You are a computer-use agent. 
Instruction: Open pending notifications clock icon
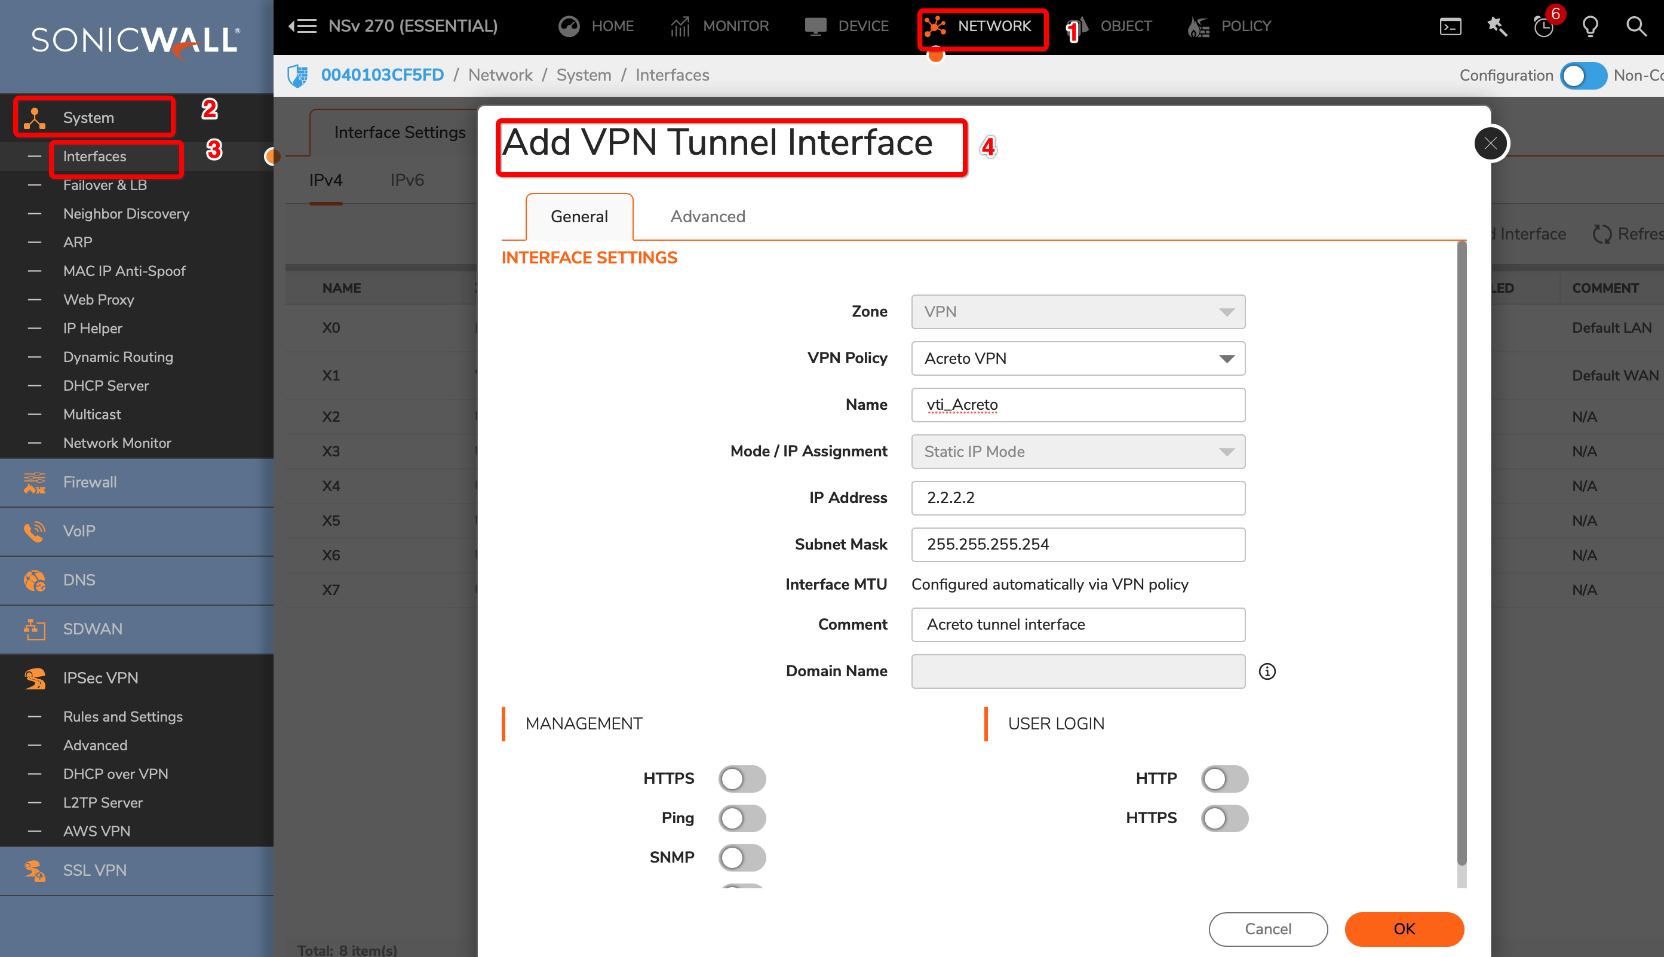point(1544,26)
